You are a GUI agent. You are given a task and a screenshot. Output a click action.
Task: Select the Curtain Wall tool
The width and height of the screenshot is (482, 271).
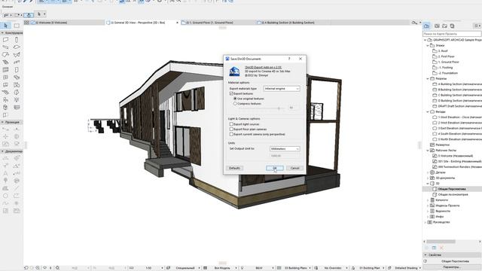(x=5, y=70)
